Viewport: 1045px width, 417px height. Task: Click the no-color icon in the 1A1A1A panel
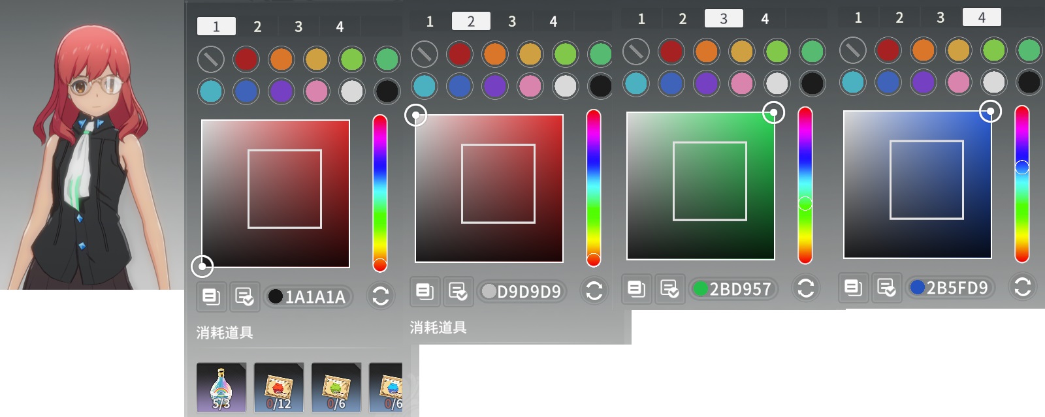pos(211,59)
